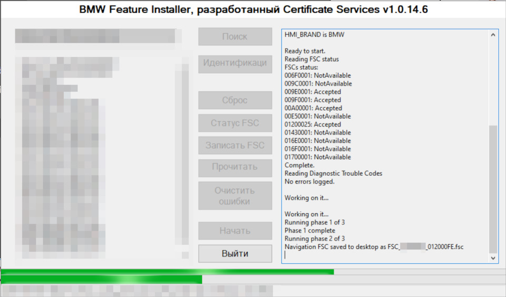Select the Идентификаци button
The height and width of the screenshot is (297, 506).
(235, 64)
